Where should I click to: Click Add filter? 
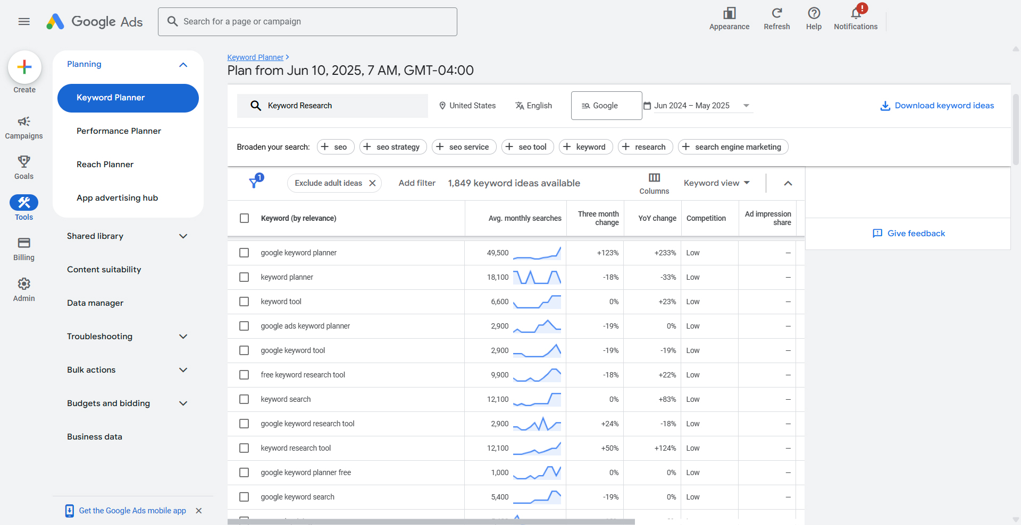[x=417, y=183]
